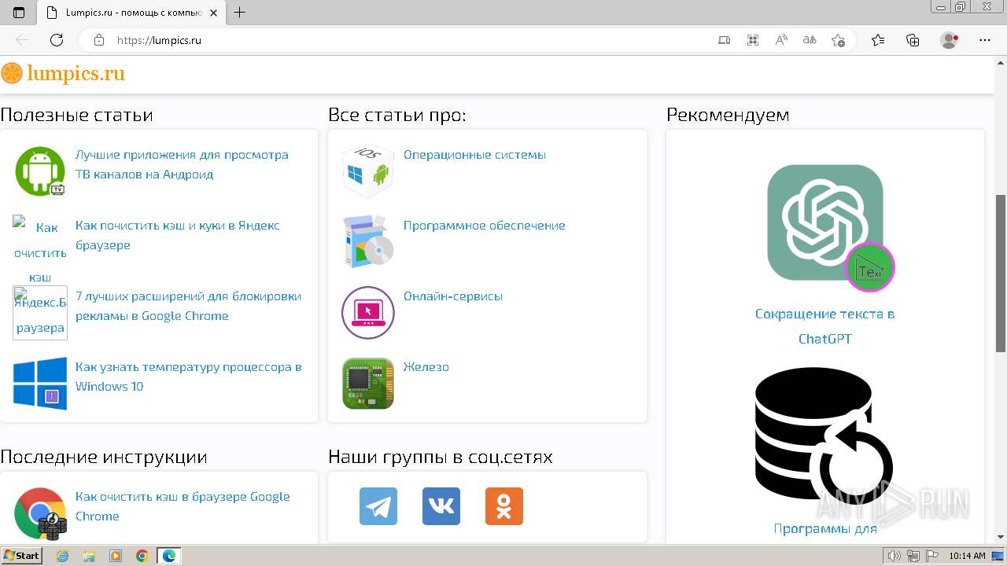Viewport: 1007px width, 566px height.
Task: Click the Android TV apps article icon
Action: tap(40, 171)
